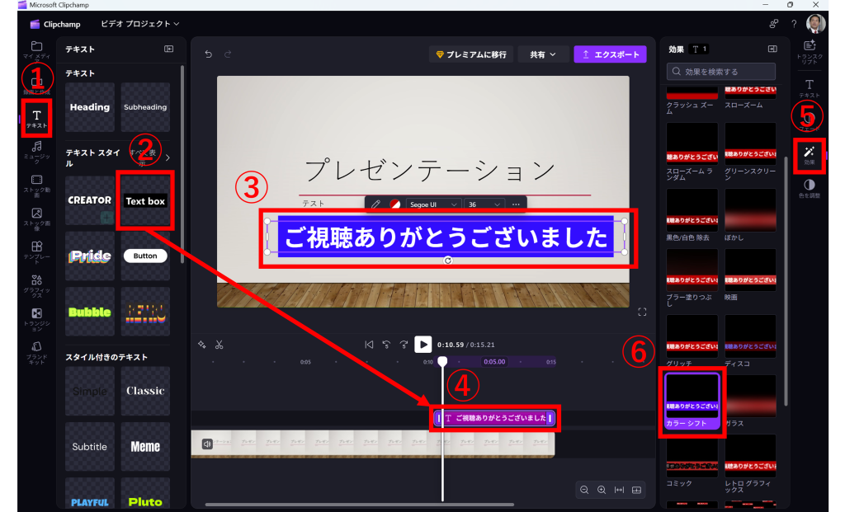845x512 pixels.
Task: Open the more options ellipsis on text toolbar
Action: coord(516,204)
